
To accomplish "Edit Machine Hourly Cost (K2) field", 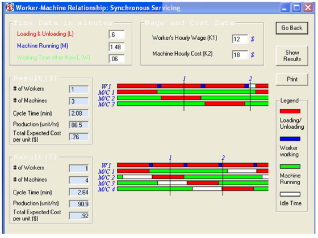I will (240, 54).
